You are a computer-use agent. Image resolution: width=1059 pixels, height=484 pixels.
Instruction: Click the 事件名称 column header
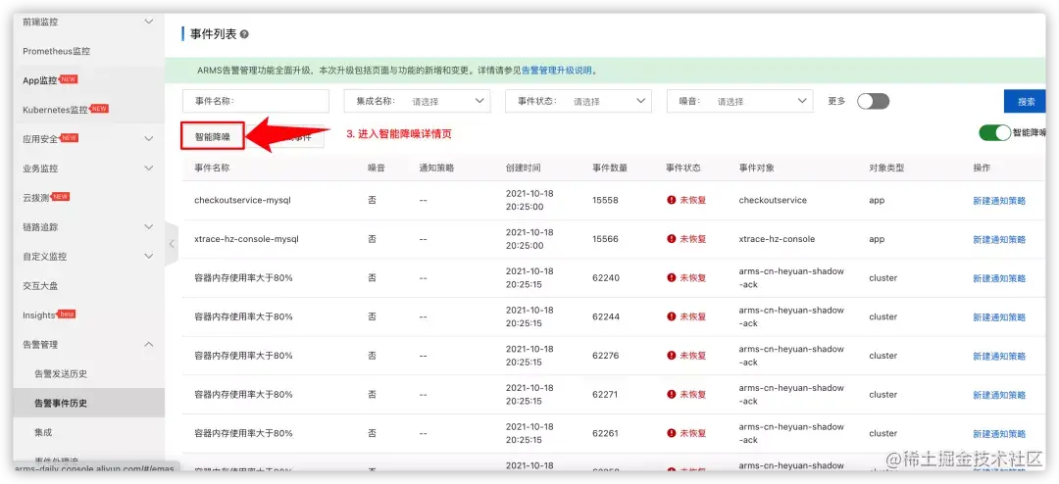pos(212,169)
